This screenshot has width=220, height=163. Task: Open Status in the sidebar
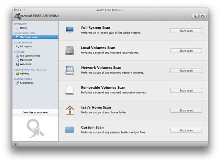[x=23, y=28]
